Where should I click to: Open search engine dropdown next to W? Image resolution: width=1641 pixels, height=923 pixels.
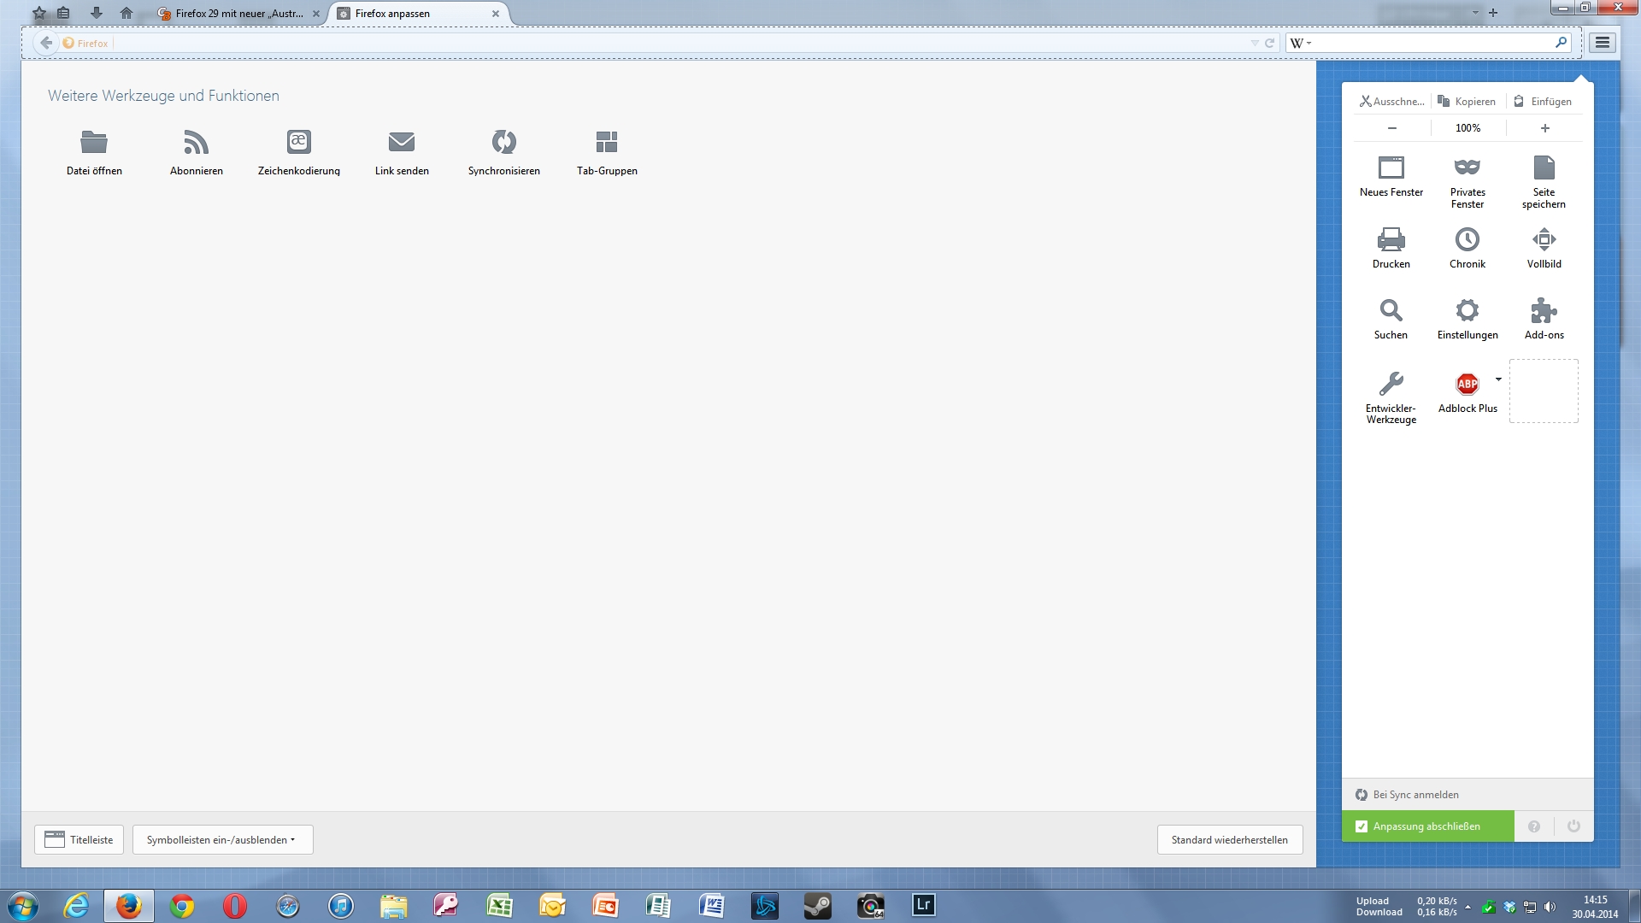coord(1302,43)
